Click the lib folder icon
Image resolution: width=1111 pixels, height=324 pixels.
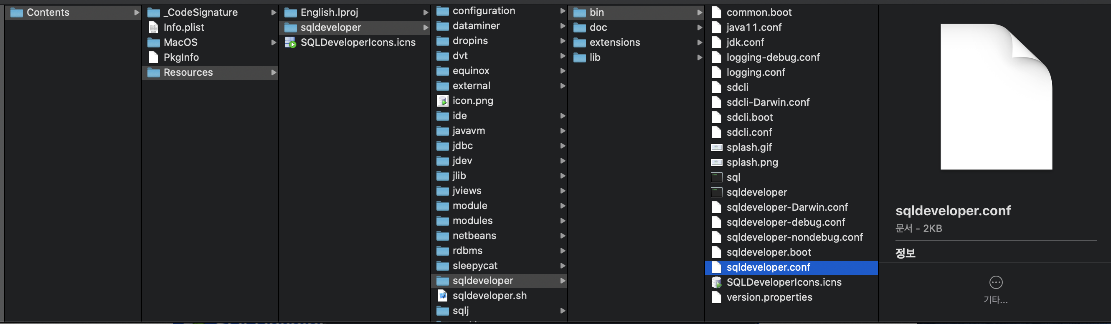coord(580,57)
